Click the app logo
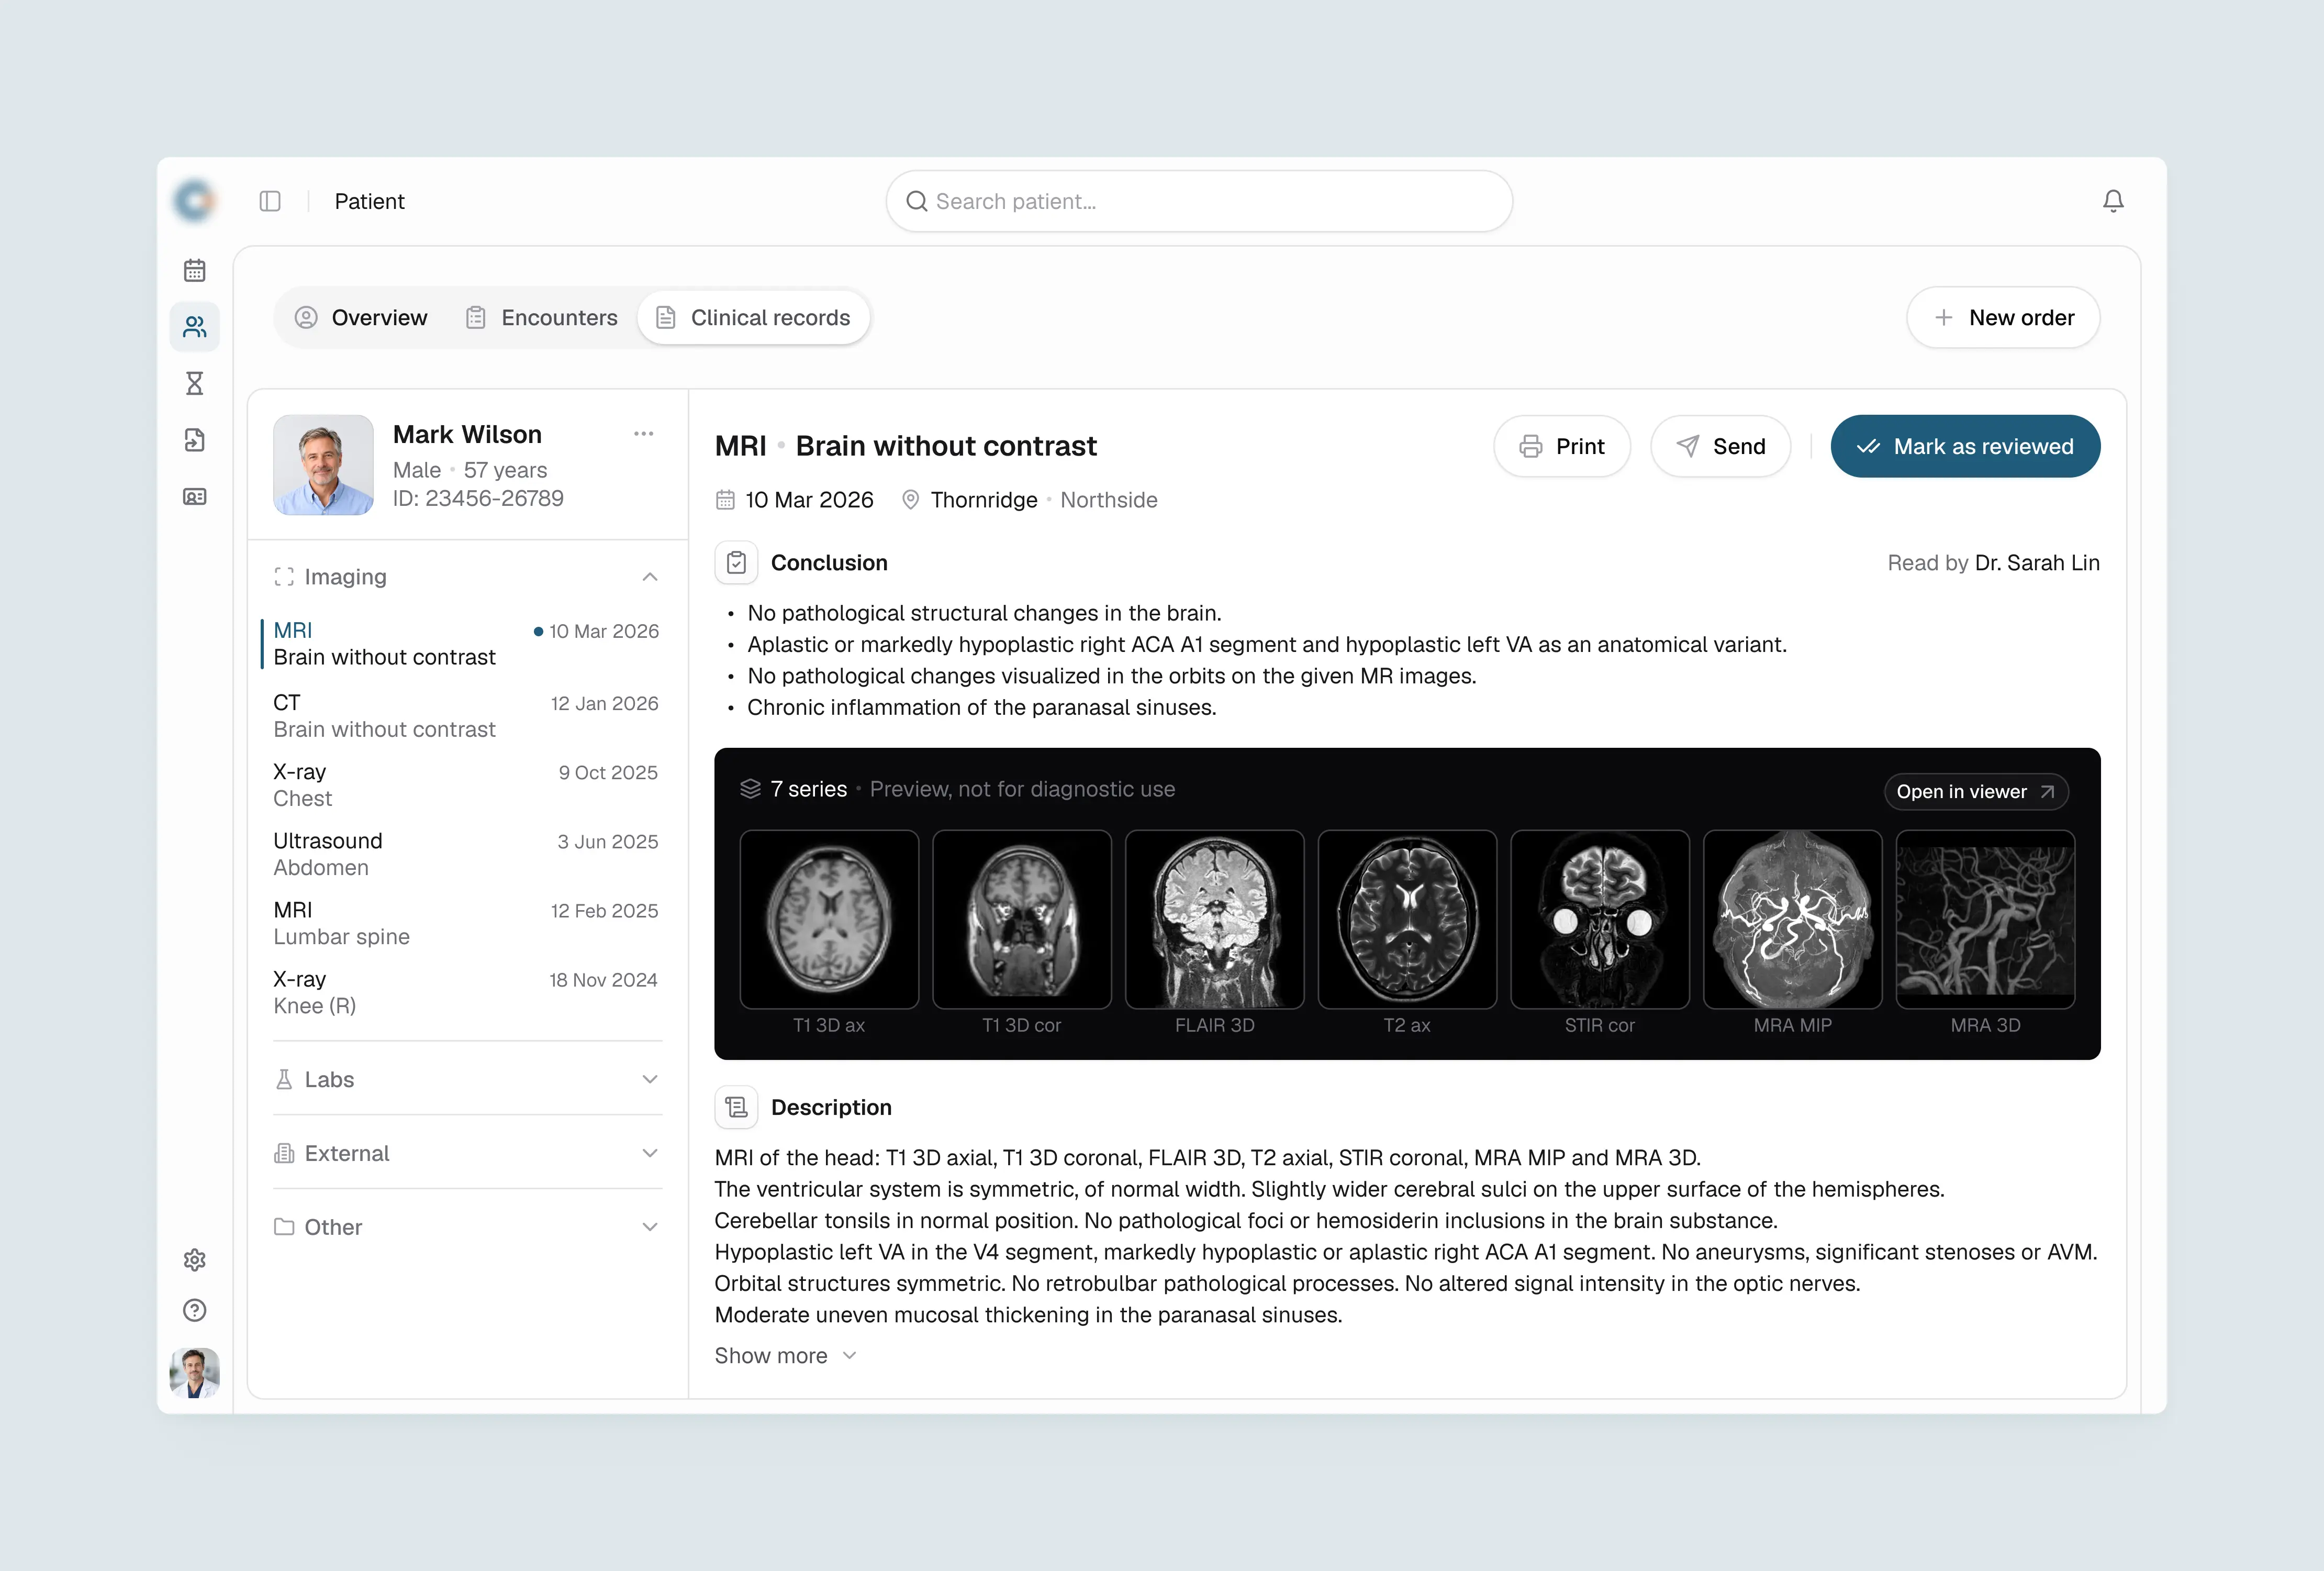This screenshot has height=1571, width=2324. click(x=194, y=201)
